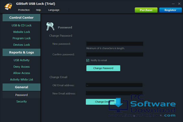Click the 'Minimum of 6 characters in length.' hint
This screenshot has height=122, width=183.
point(105,48)
